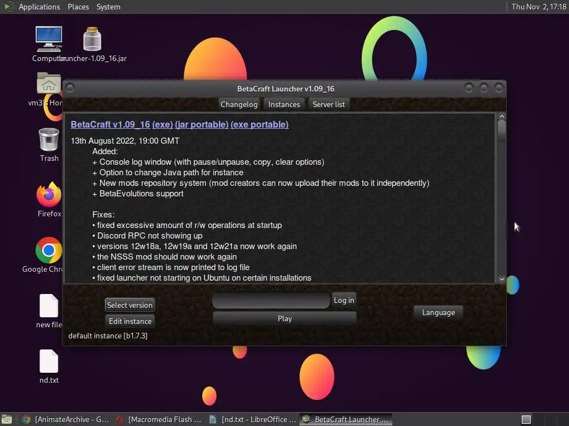Screen dimensions: 569x426
Task: Open the launcher-1.09_16.jar desktop file
Action: coord(92,39)
